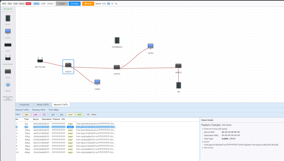The image size is (284, 161).
Task: Click the Save button
Action: 10,4
